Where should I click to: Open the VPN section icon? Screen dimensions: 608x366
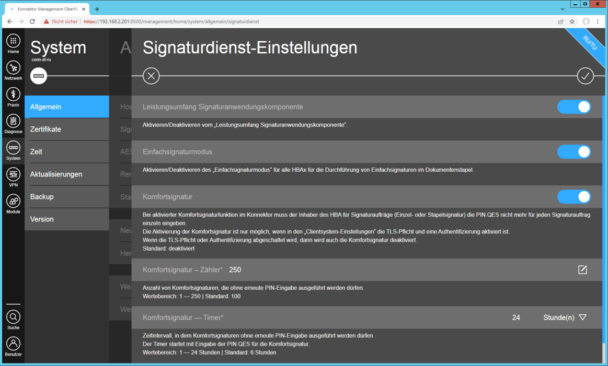click(13, 175)
